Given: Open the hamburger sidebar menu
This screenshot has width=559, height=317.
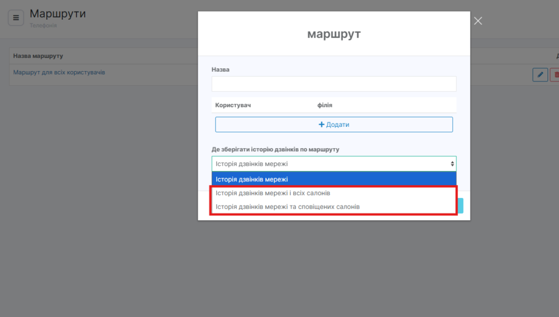Looking at the screenshot, I should pos(16,17).
